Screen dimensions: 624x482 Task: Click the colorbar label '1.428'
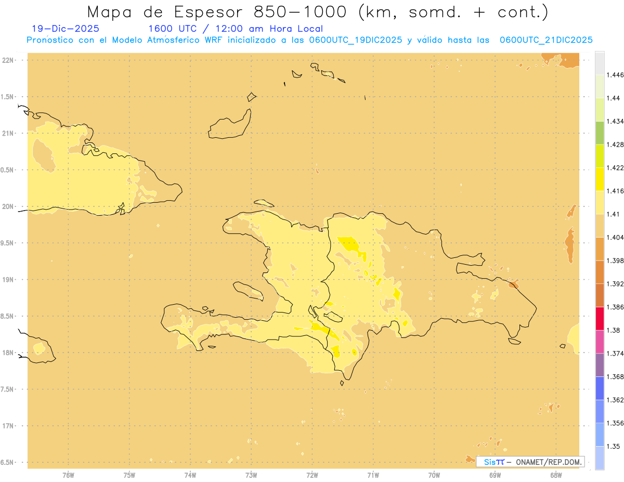point(615,145)
